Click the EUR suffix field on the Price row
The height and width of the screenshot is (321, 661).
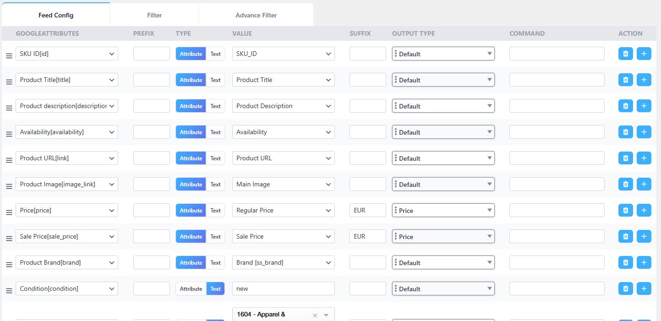(x=367, y=210)
